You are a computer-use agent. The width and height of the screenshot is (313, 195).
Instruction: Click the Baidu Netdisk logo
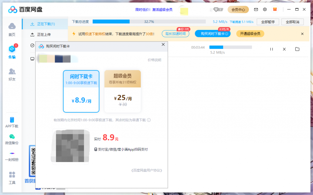(25, 9)
